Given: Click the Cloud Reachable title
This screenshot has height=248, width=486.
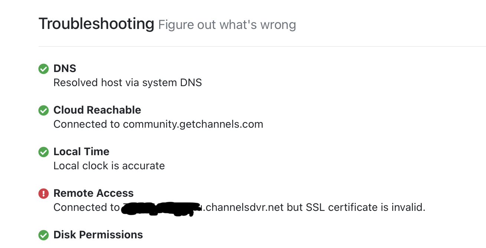Looking at the screenshot, I should (97, 110).
